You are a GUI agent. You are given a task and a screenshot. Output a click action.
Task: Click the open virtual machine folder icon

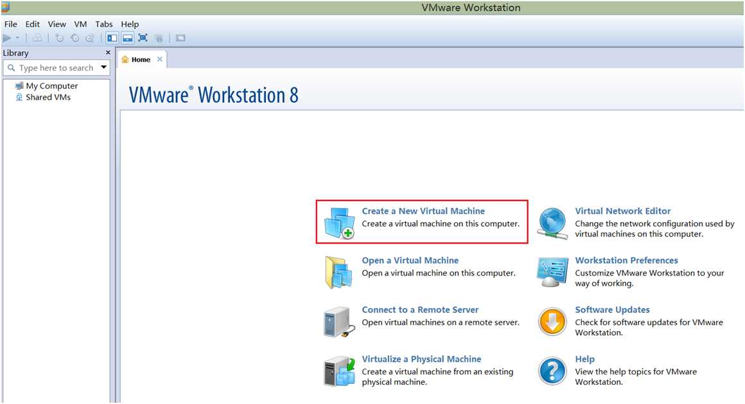pos(338,272)
